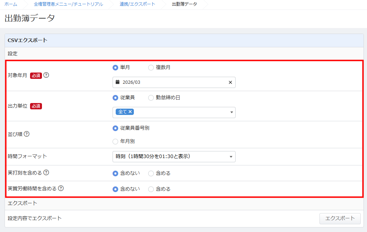Click the 2026/03 month input field
This screenshot has height=232, width=367.
tap(174, 82)
